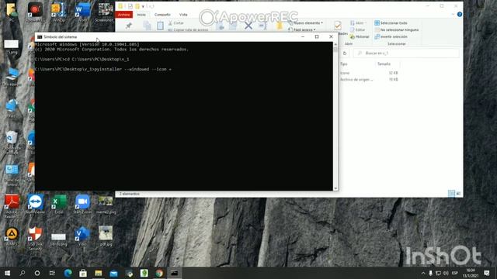Click the Explorer refresh button

[x=345, y=53]
